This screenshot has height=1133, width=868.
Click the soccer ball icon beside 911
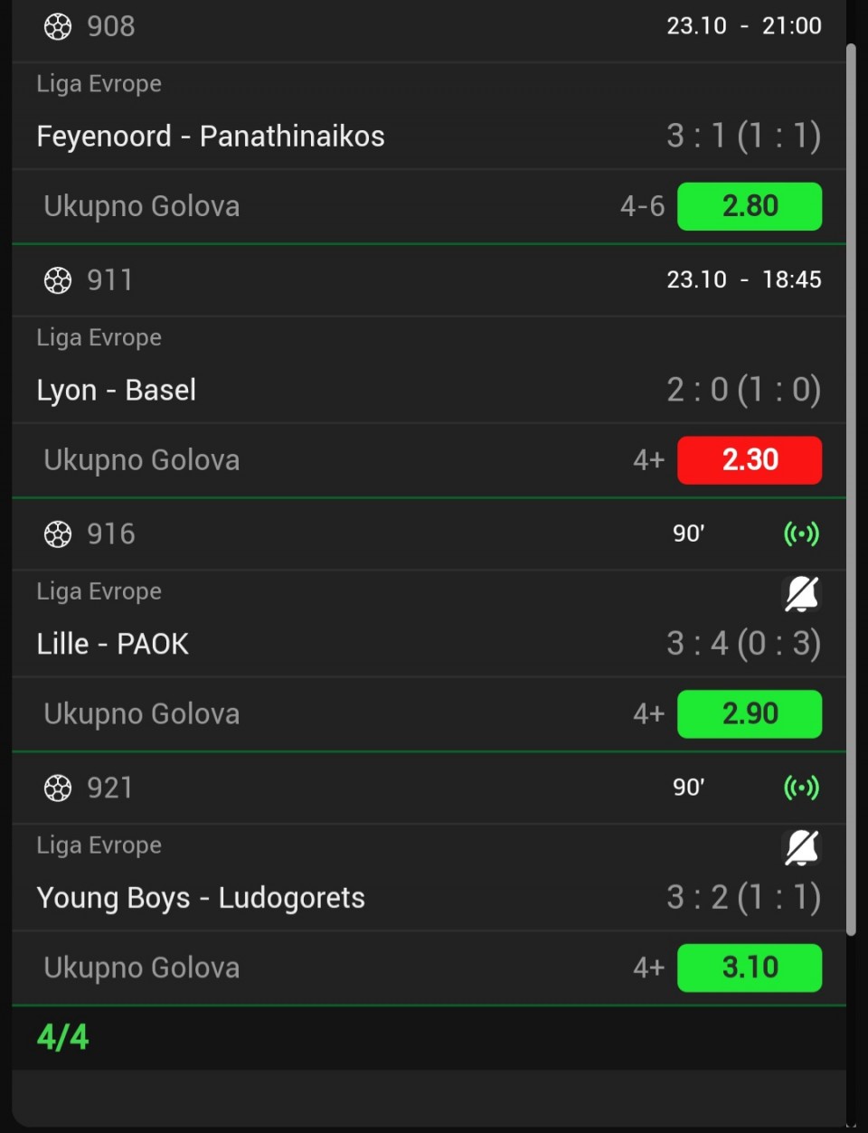(x=58, y=281)
